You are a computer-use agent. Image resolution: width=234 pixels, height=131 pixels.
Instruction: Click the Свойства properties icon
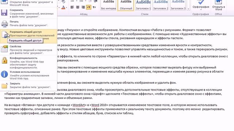click(4, 49)
